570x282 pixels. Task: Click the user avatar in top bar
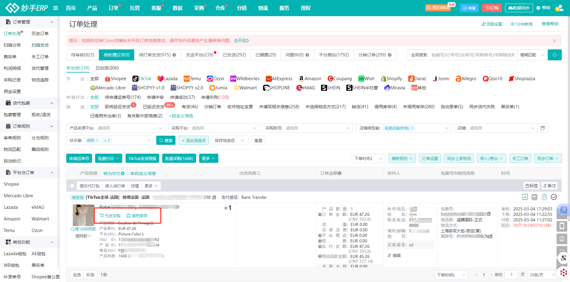tap(559, 8)
